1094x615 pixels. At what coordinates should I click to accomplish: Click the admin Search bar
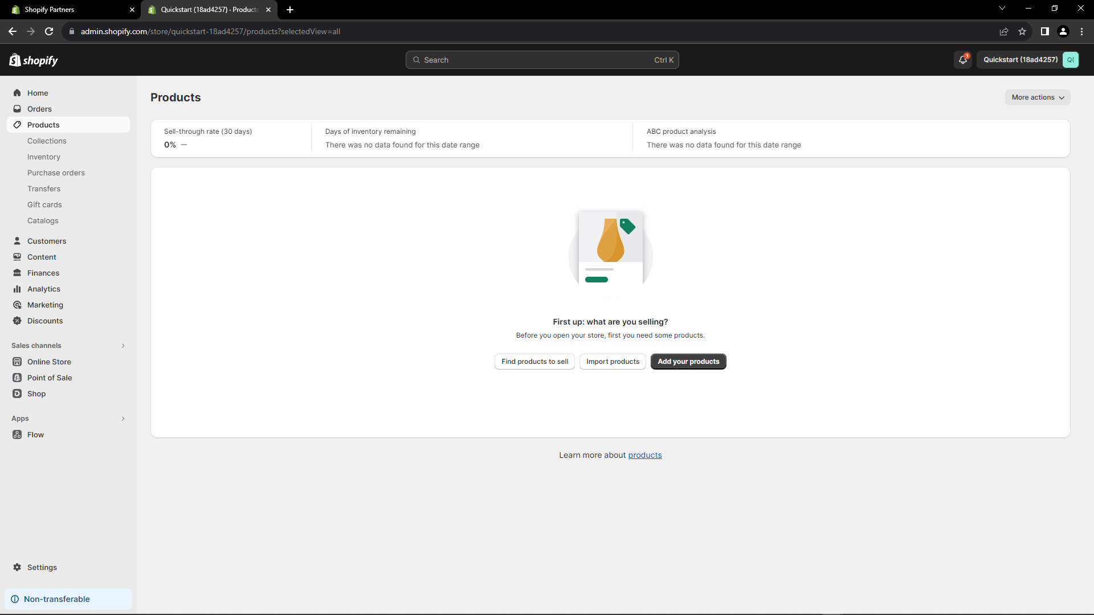click(x=541, y=59)
